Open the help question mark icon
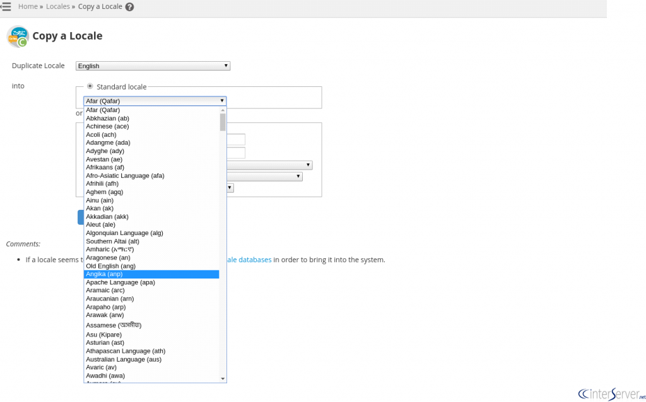This screenshot has width=646, height=402. (x=129, y=7)
